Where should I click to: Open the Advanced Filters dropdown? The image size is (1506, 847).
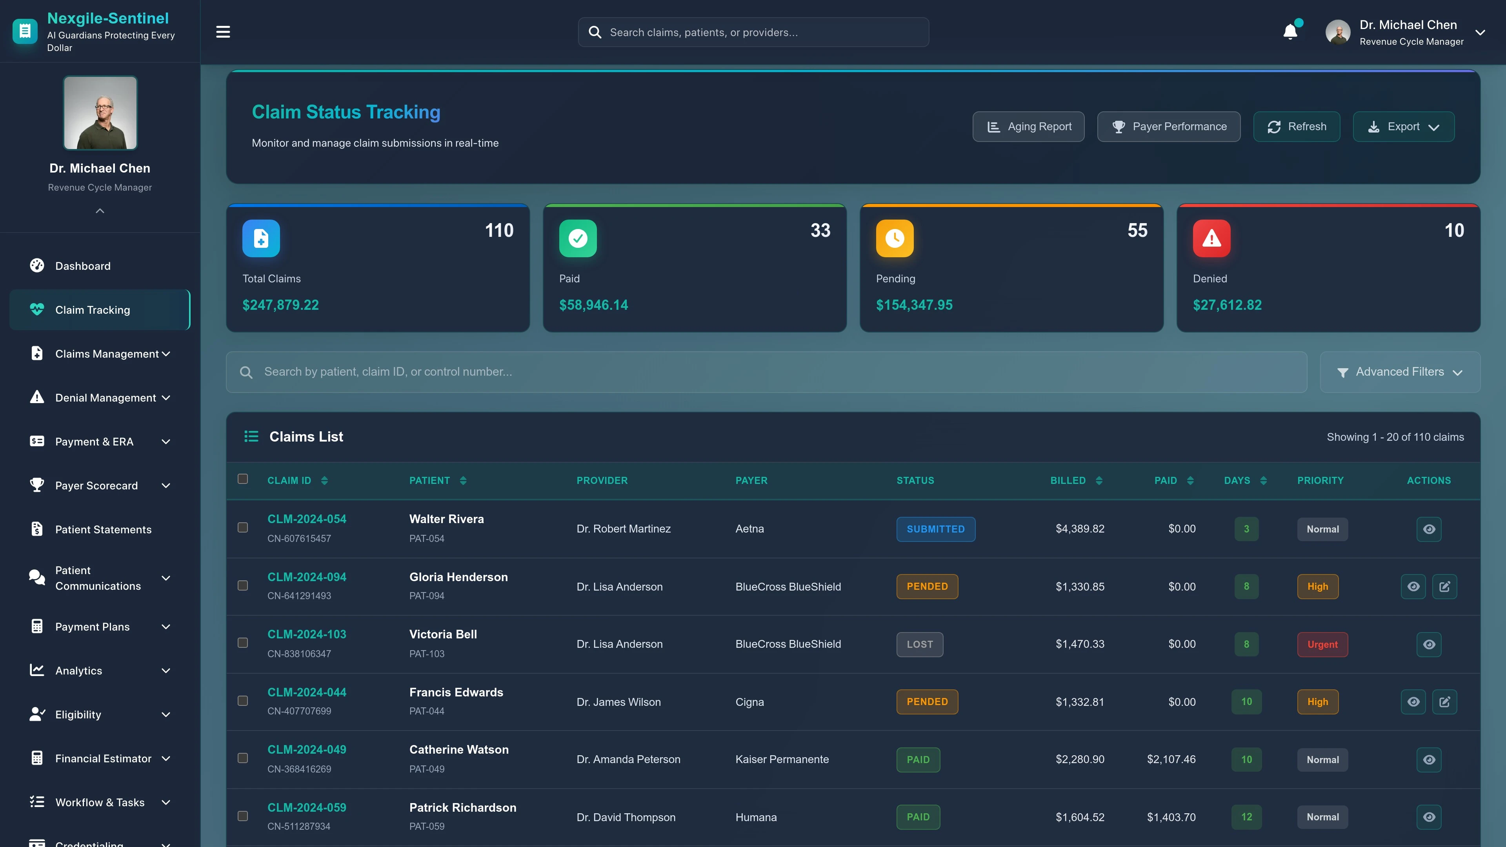(x=1400, y=372)
